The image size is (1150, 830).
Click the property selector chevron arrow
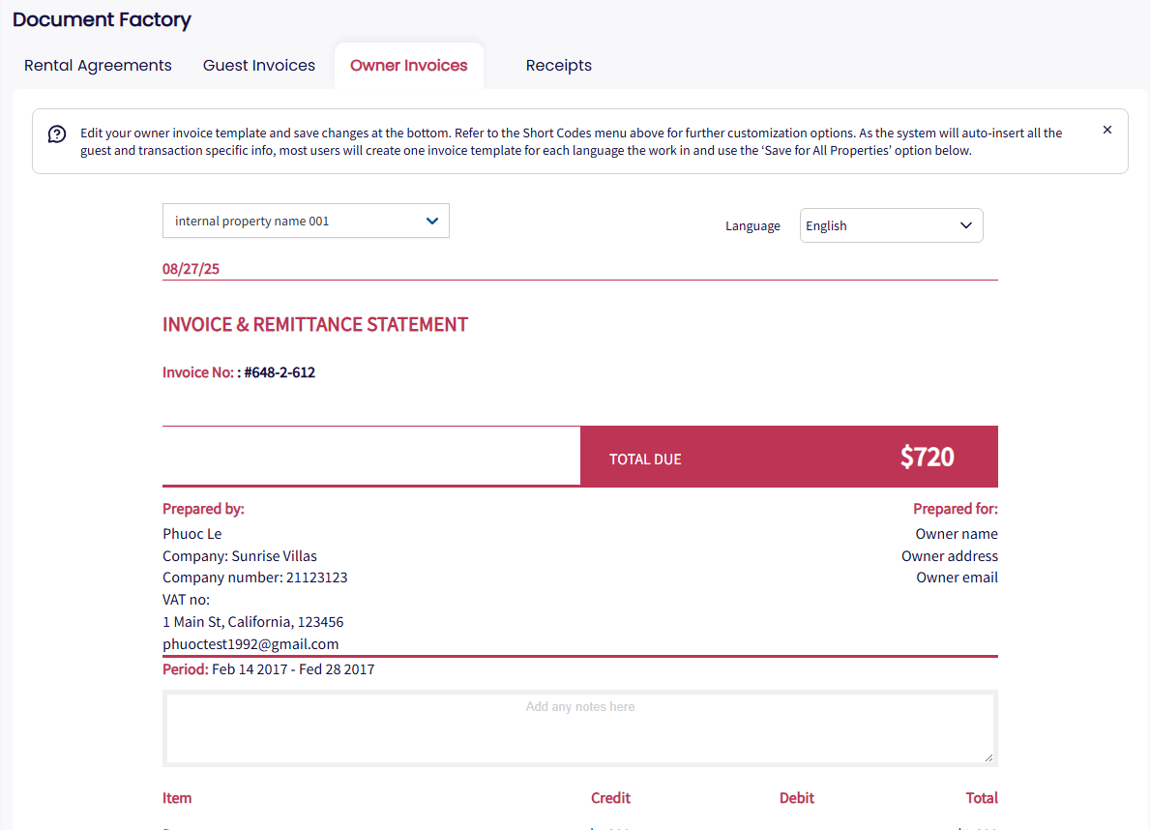[x=432, y=221]
